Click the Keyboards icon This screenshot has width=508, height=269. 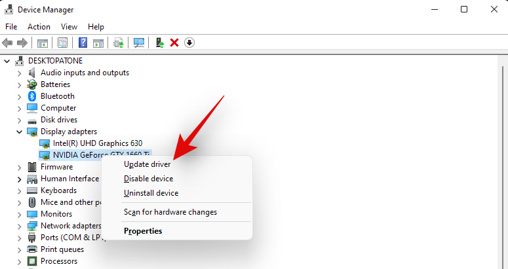point(31,190)
